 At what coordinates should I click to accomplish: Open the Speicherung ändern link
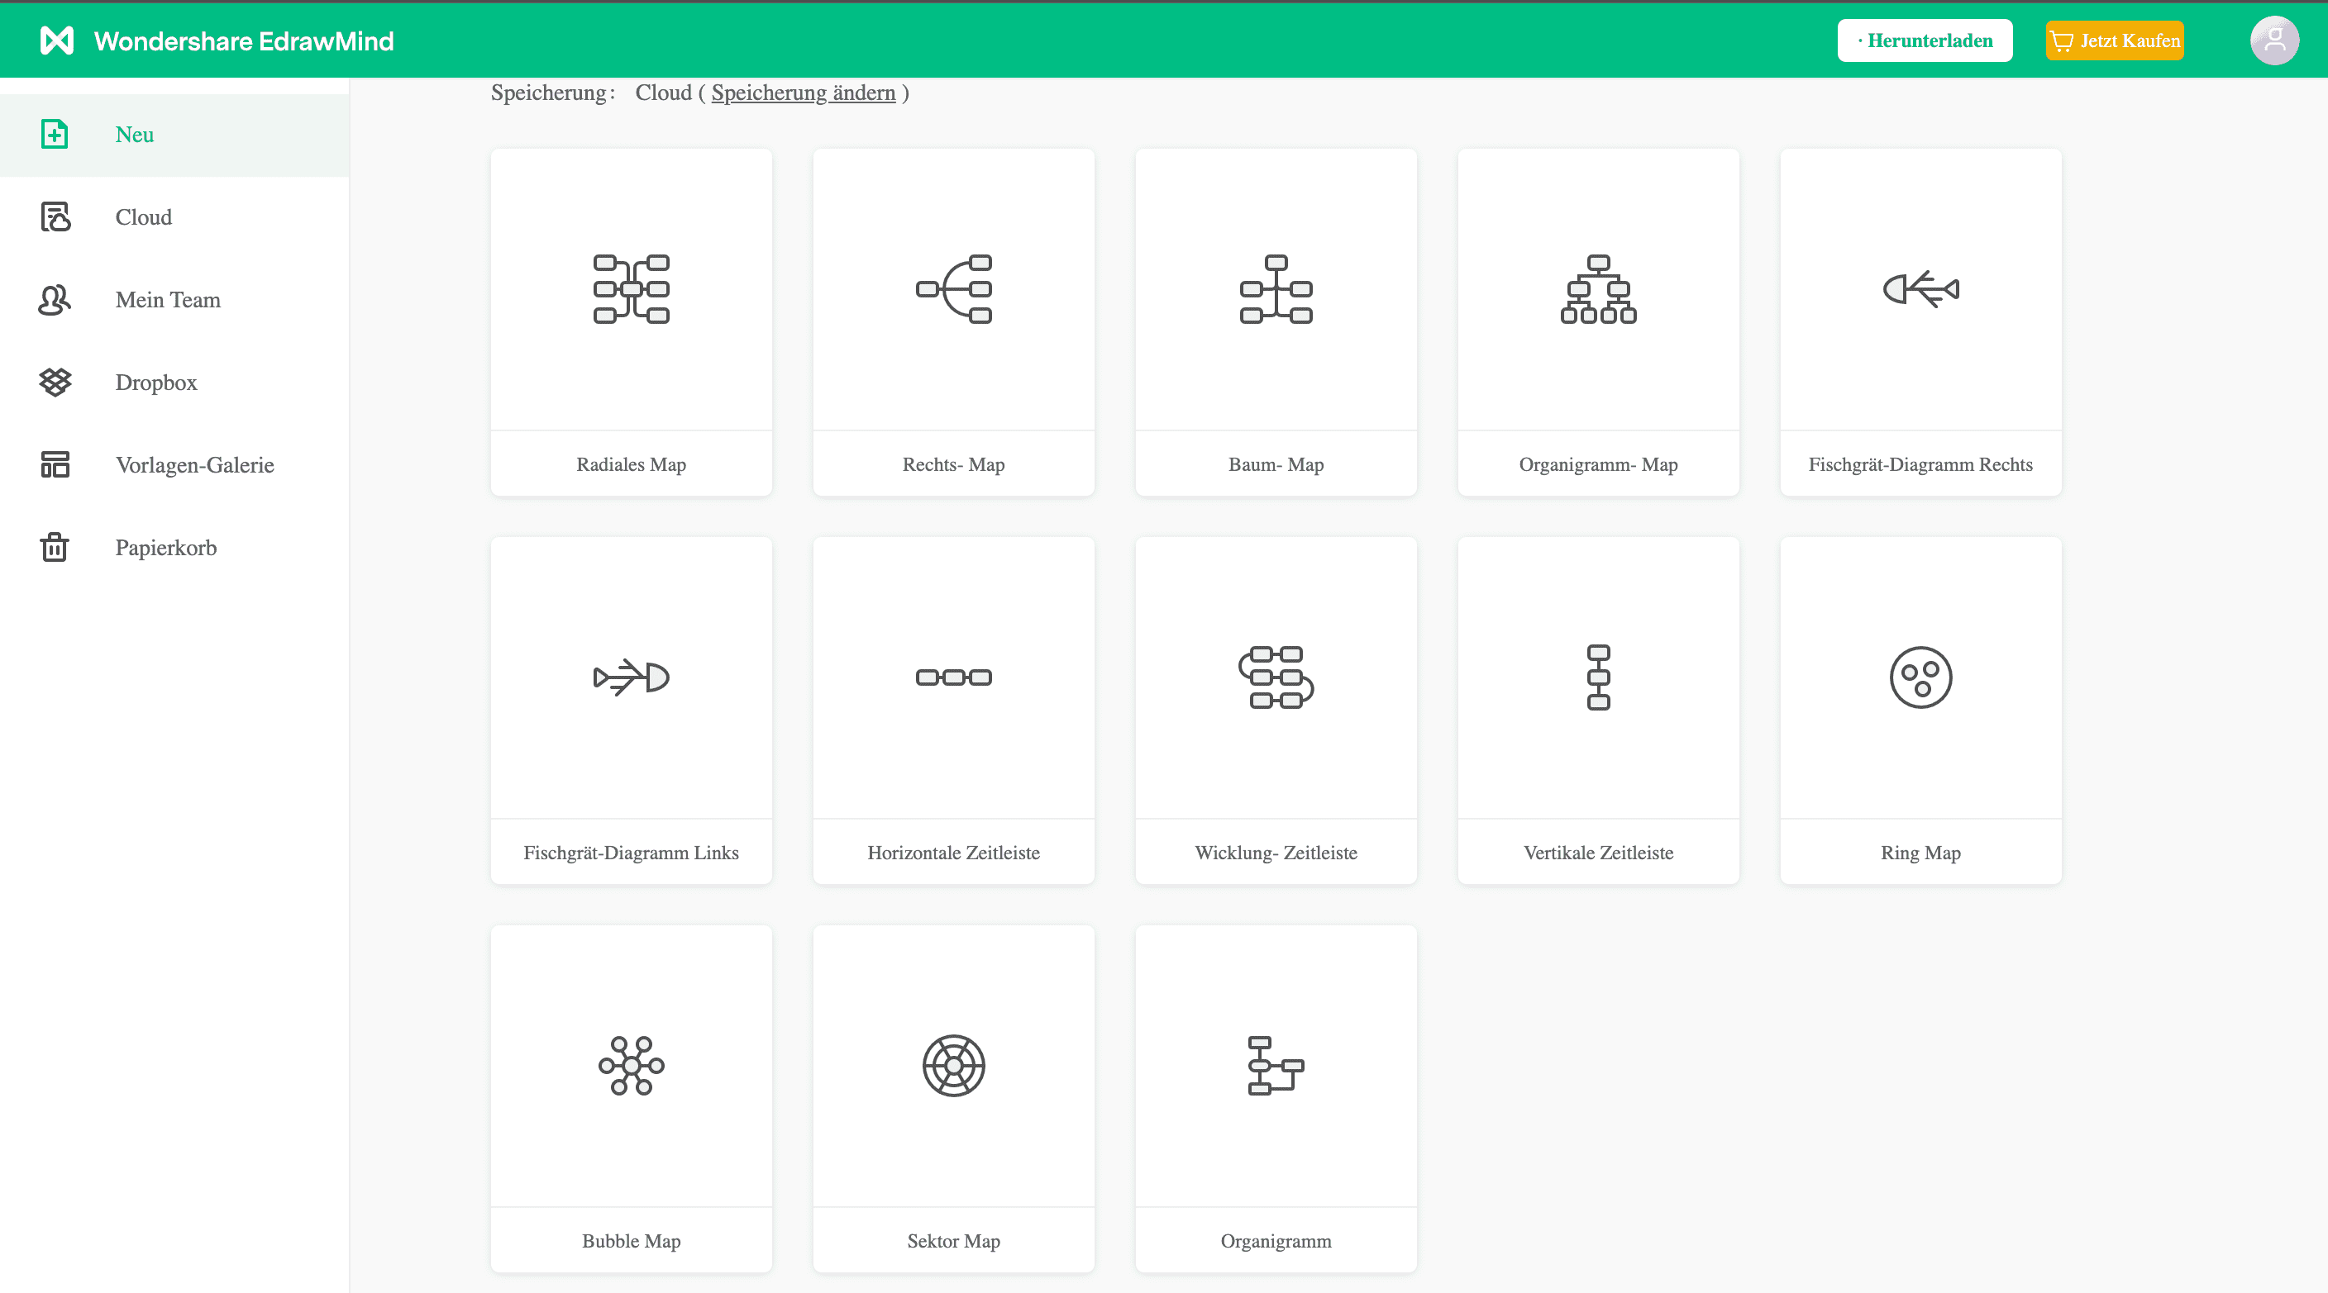point(803,93)
